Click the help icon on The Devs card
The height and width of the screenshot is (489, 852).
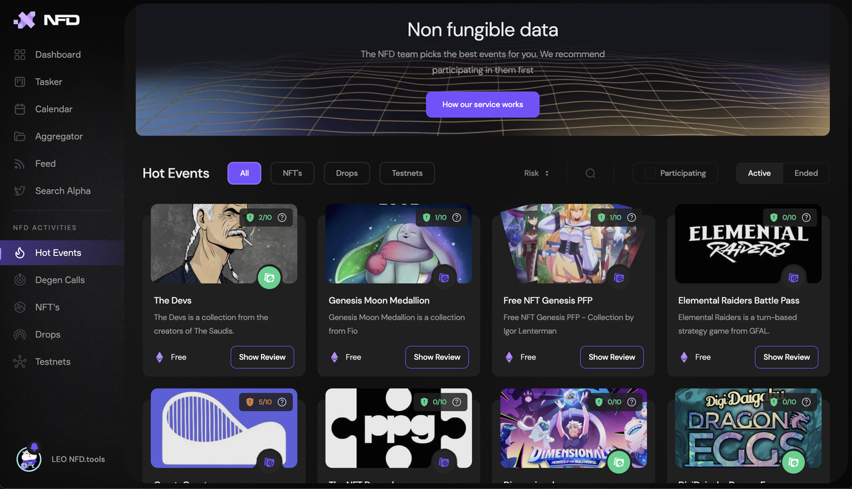(x=282, y=218)
